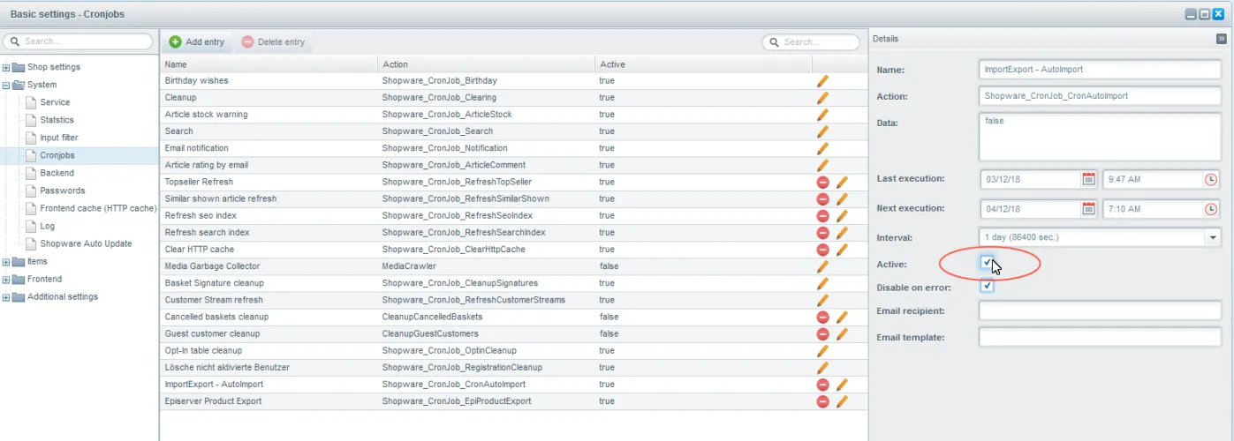Expand the Shop settings tree node
This screenshot has width=1234, height=441.
pos(7,67)
